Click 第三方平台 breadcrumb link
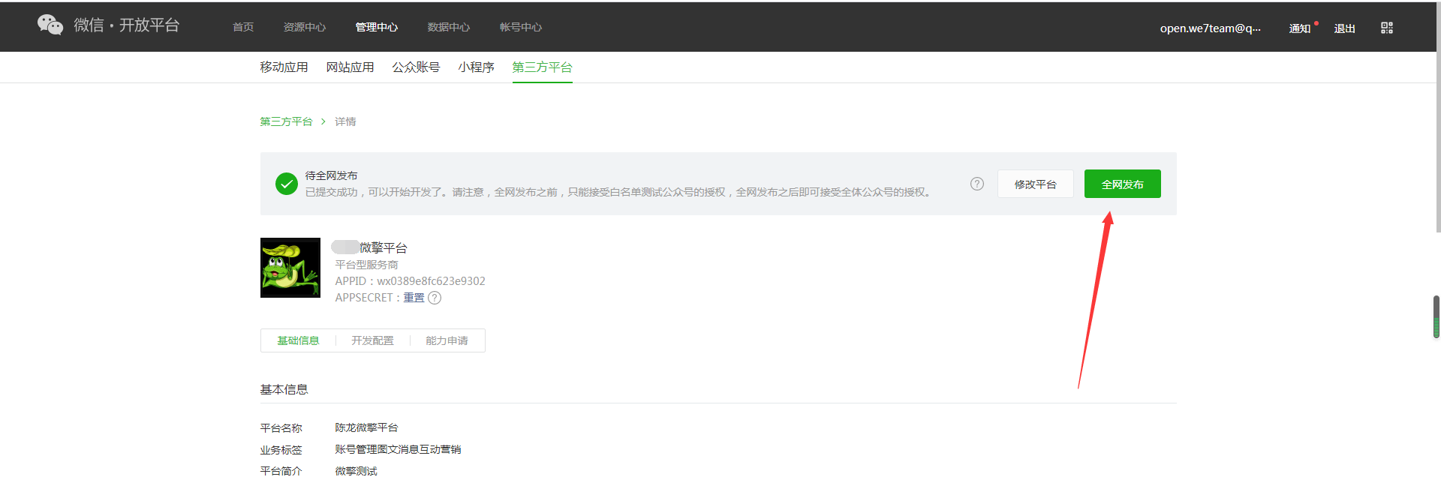The image size is (1441, 486). point(287,121)
